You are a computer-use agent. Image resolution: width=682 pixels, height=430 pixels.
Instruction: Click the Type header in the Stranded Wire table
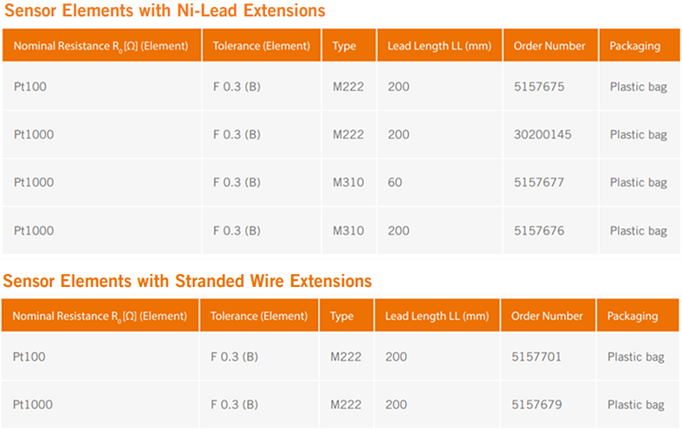coord(341,316)
